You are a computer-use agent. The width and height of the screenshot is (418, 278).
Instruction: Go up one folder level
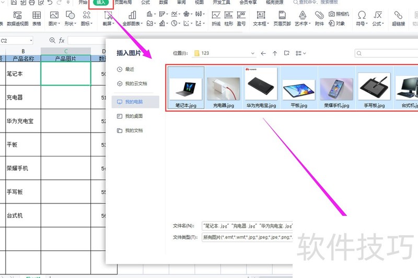pos(275,53)
